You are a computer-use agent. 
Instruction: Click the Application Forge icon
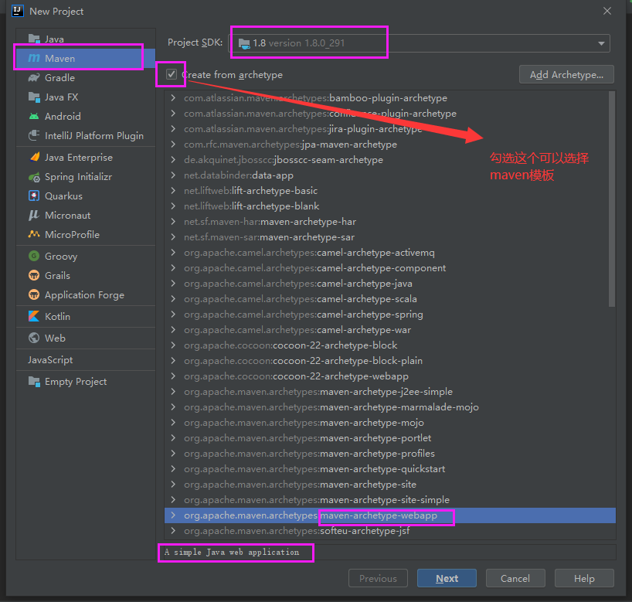[x=34, y=294]
